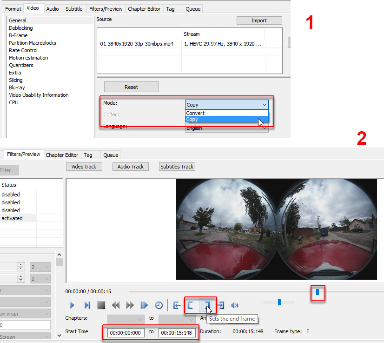Screen dimensions: 384x343
Task: Select Partition Macroblocks entry
Action: click(x=50, y=43)
